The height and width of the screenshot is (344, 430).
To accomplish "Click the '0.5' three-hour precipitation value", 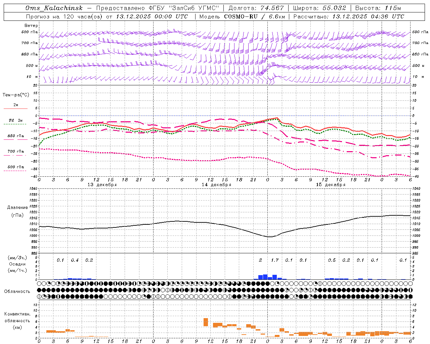I will tap(332, 260).
